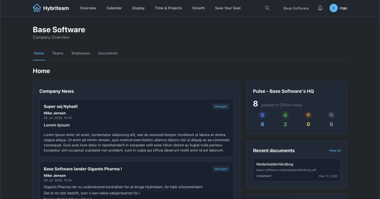
Task: Click the Inge user avatar
Action: click(x=334, y=8)
